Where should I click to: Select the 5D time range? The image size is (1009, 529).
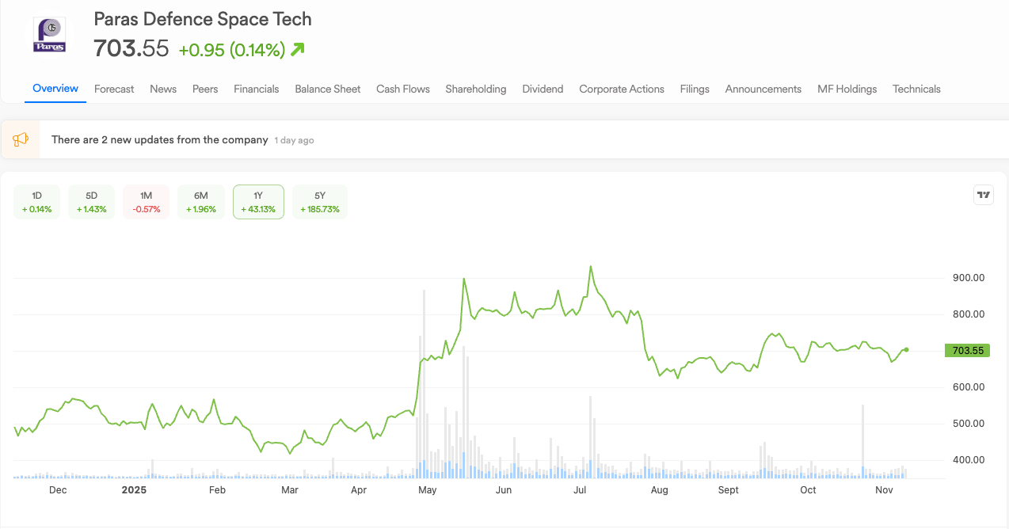click(x=92, y=202)
